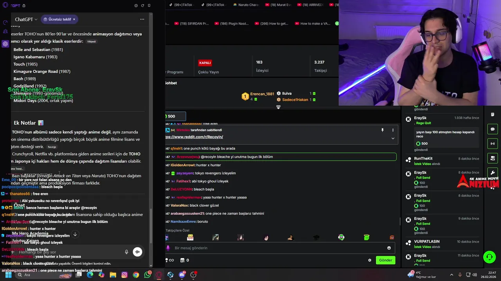Open the SIFIRDAN Pr... bookmark

pyautogui.click(x=192, y=23)
